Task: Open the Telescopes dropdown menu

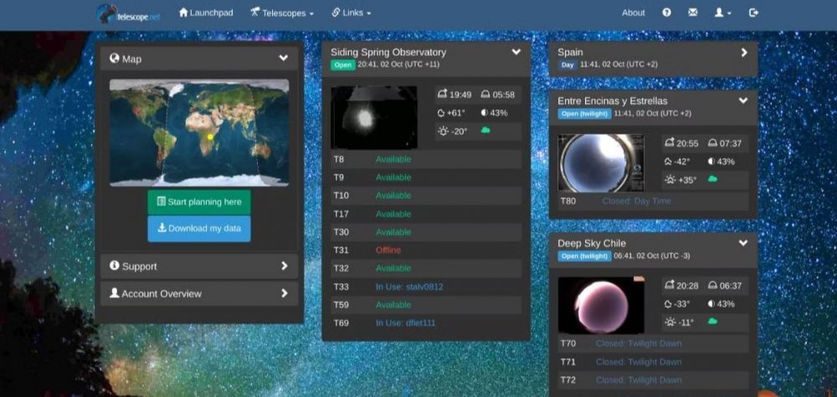Action: [282, 13]
